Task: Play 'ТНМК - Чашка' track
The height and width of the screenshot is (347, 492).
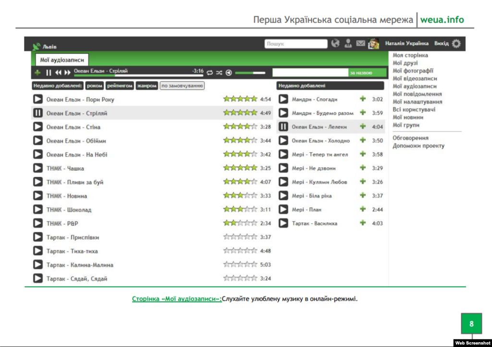Action: pos(37,168)
